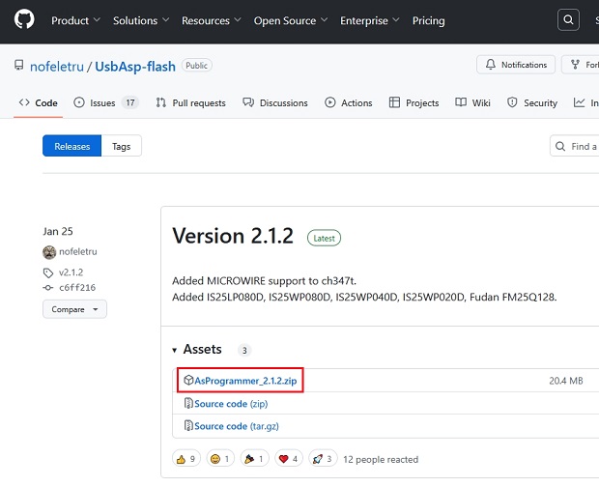Open the Pricing page

(428, 20)
